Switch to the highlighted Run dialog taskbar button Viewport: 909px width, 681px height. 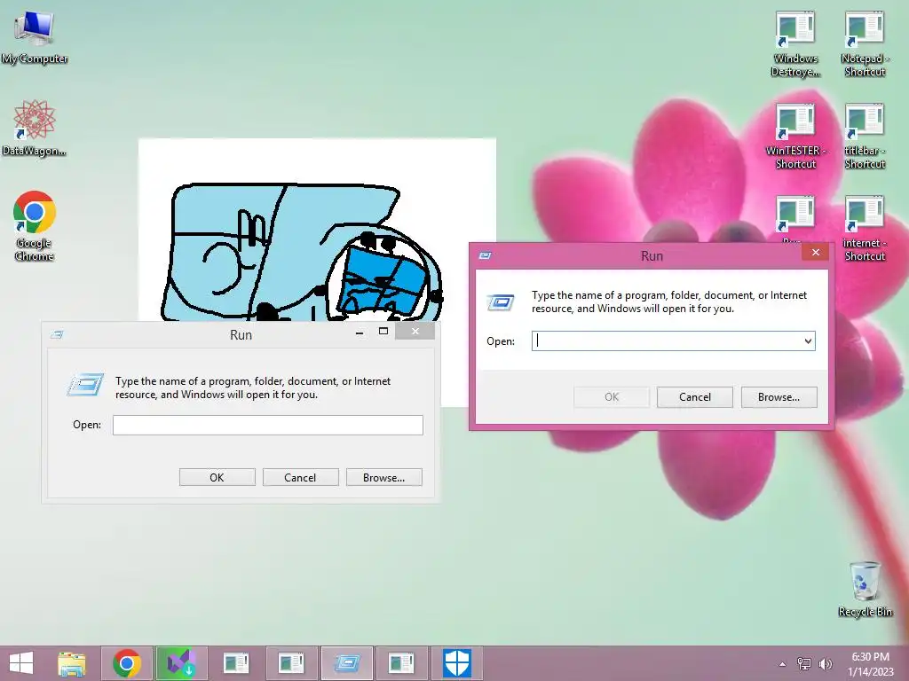coord(347,663)
